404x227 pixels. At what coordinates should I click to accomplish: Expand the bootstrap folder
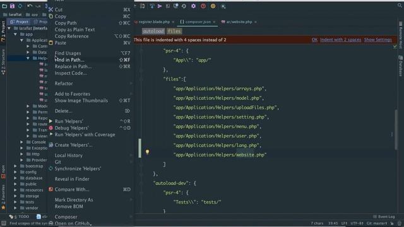pyautogui.click(x=15, y=166)
